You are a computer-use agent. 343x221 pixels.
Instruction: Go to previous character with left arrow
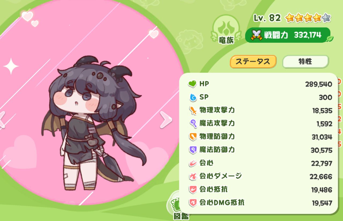(x=2, y=119)
